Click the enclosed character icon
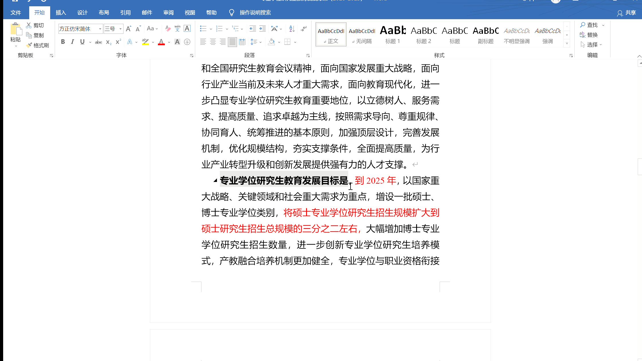 187,42
